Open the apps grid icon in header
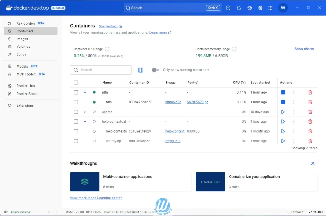326x216 pixels. tap(270, 8)
